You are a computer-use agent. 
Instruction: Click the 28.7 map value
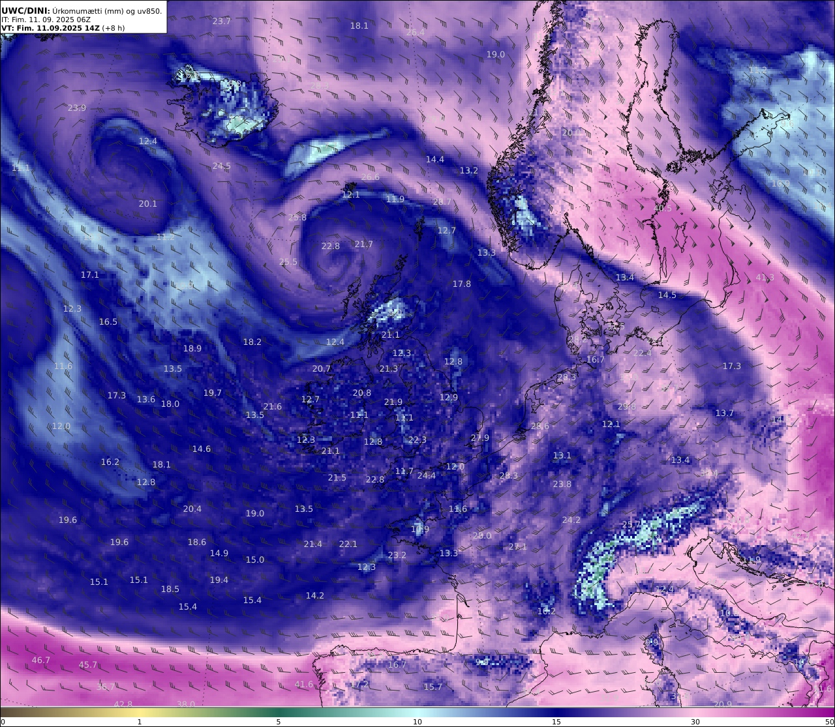pos(442,201)
